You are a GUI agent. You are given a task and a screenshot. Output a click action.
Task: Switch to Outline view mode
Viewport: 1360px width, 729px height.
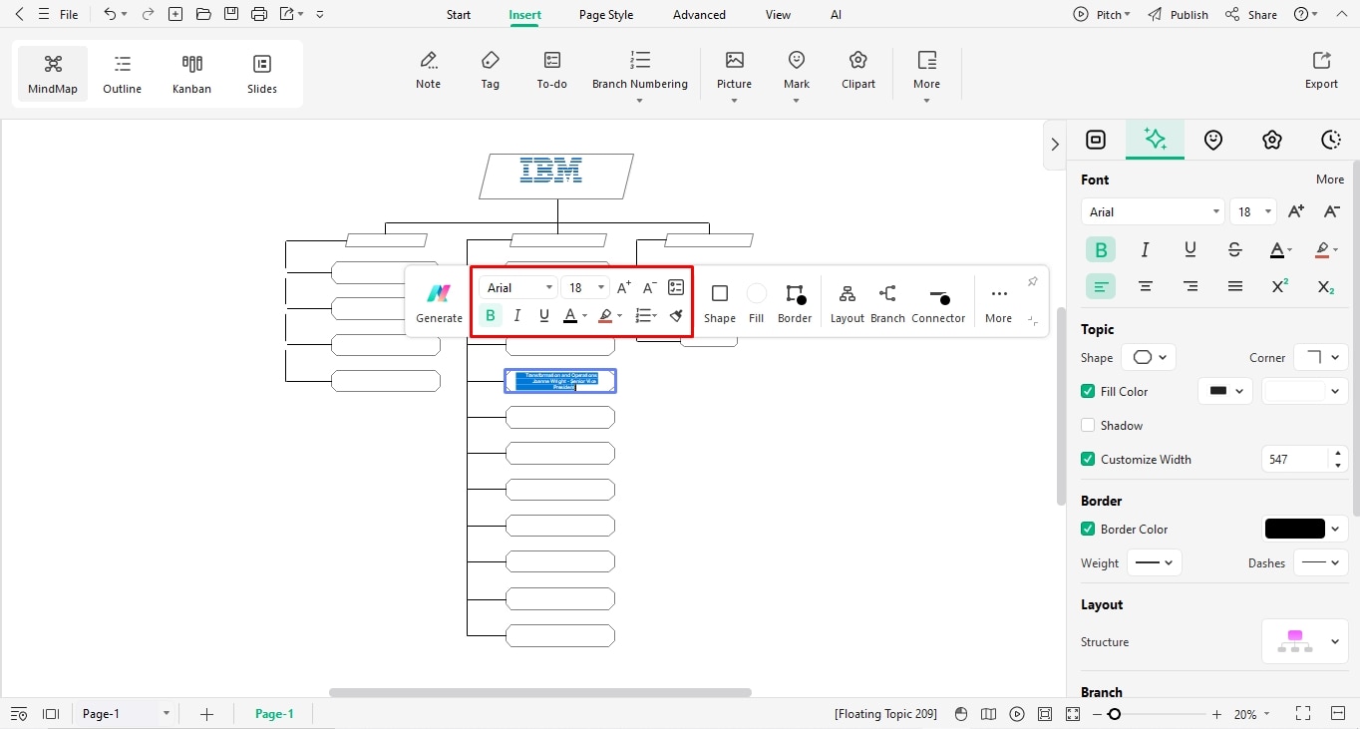coord(122,74)
